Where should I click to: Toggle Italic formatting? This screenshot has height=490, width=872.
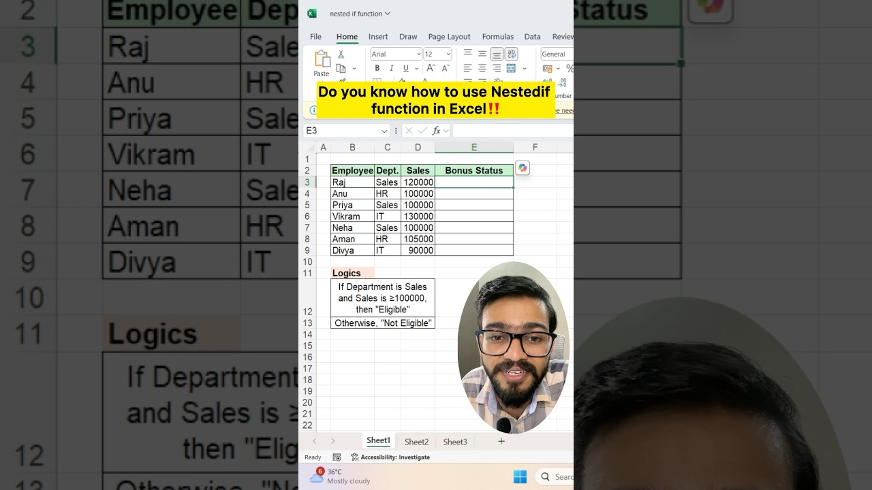tap(391, 68)
